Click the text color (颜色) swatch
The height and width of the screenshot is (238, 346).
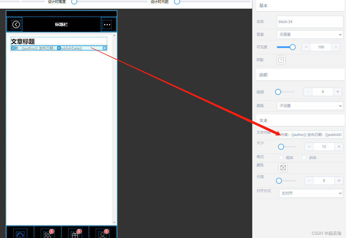(x=283, y=168)
